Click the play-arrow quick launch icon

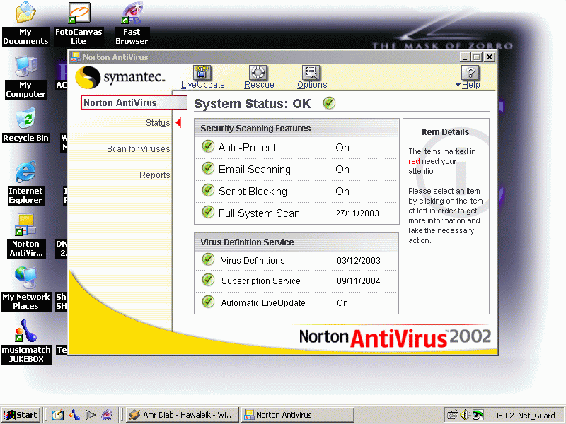click(91, 416)
